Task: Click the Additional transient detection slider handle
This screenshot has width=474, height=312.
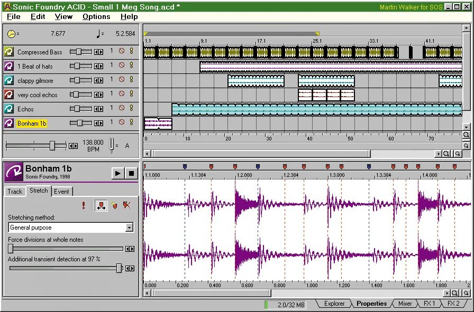Action: pos(119,268)
